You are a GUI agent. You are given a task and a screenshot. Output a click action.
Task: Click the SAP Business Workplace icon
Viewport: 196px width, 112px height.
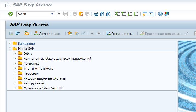click(27, 34)
